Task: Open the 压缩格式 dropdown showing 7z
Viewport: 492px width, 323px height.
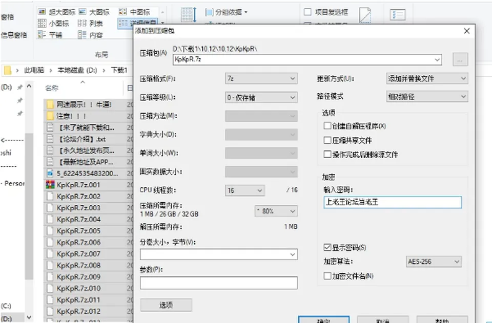Action: [261, 78]
